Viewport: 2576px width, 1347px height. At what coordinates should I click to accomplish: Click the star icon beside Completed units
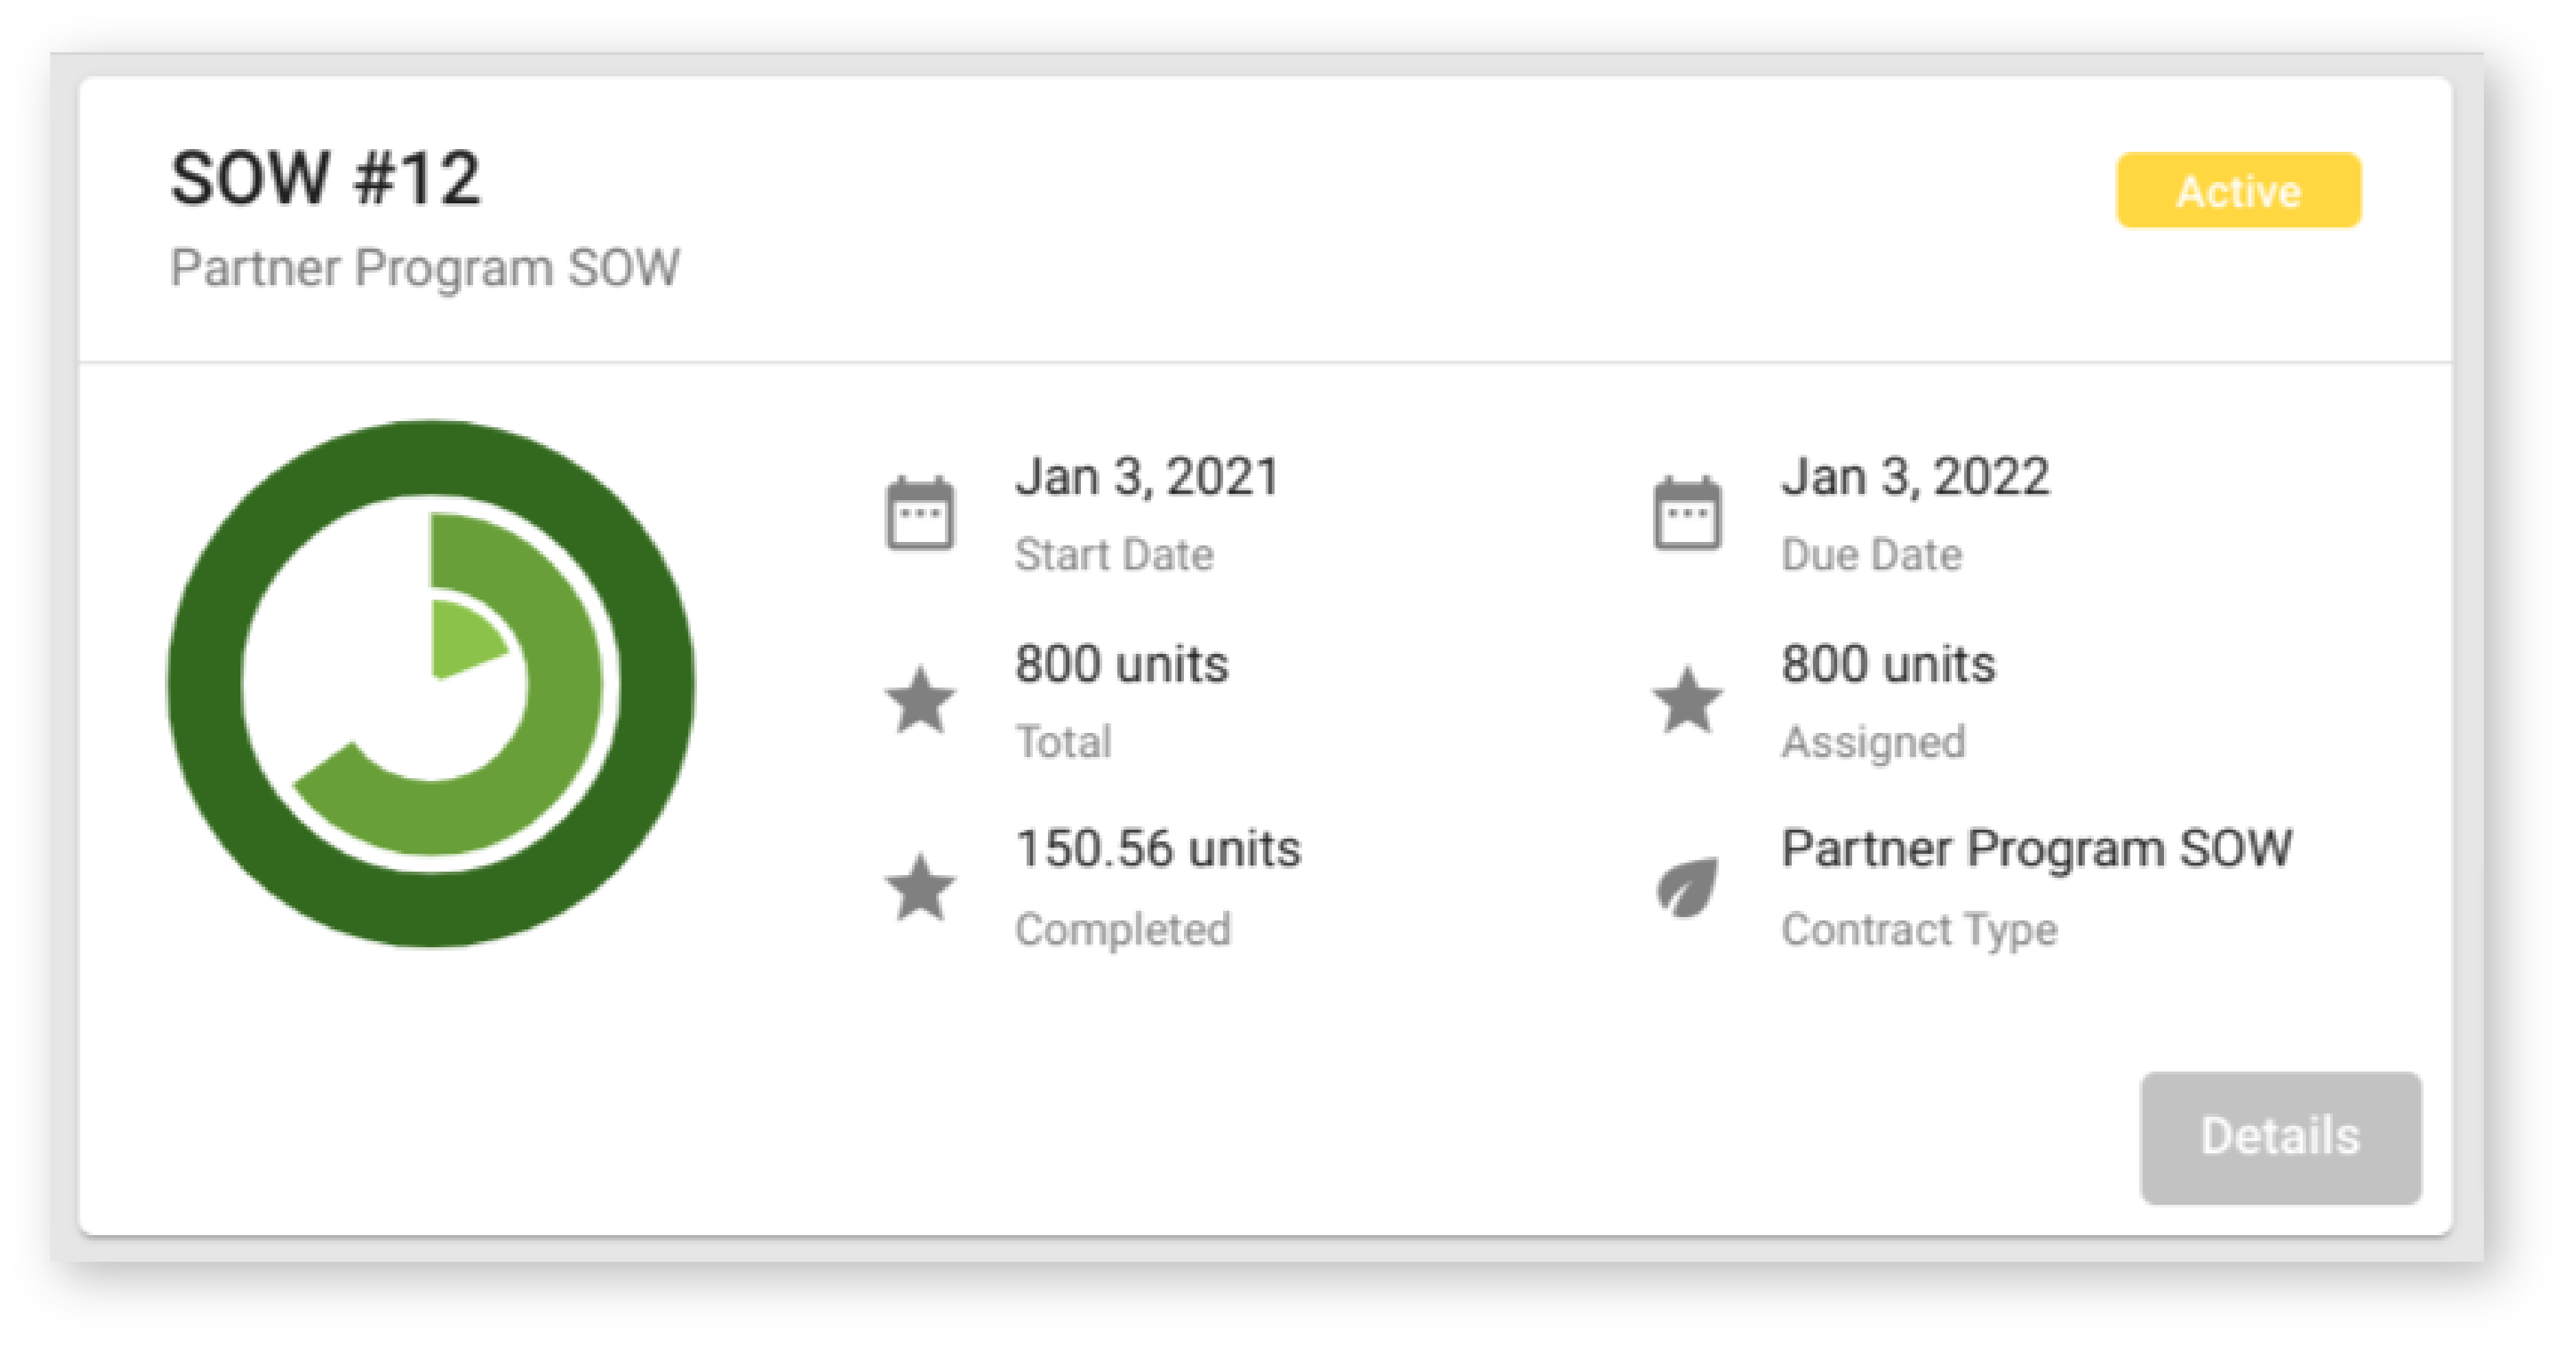919,887
